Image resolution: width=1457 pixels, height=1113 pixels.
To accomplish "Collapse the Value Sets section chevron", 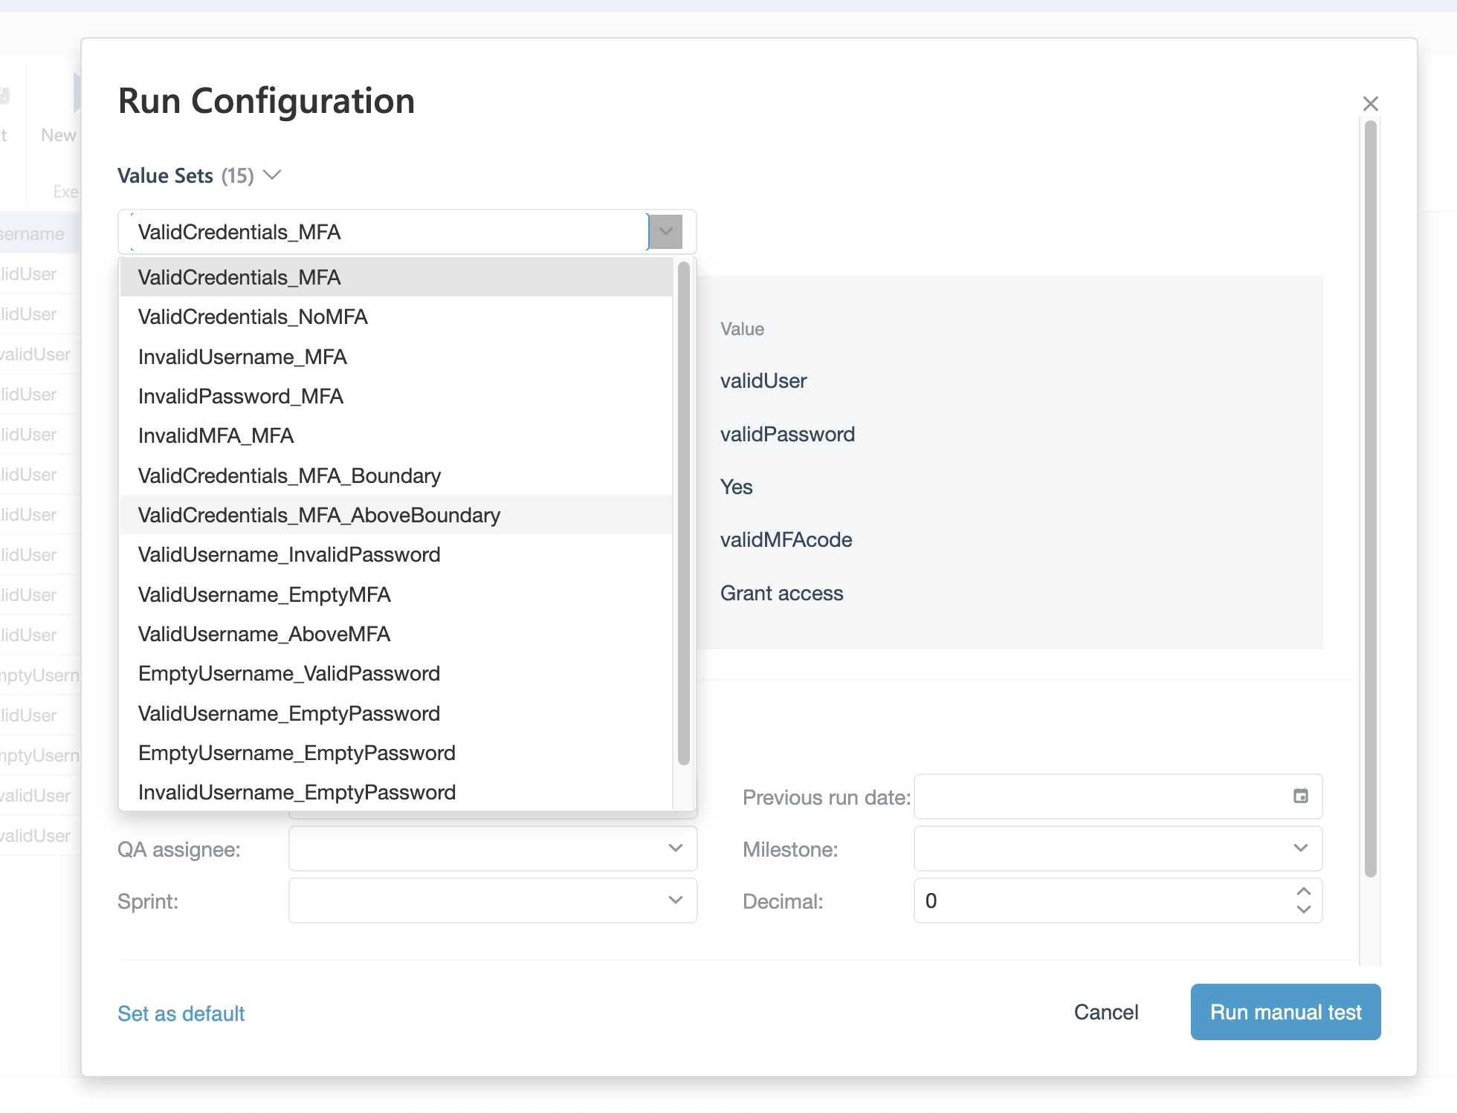I will click(x=272, y=175).
